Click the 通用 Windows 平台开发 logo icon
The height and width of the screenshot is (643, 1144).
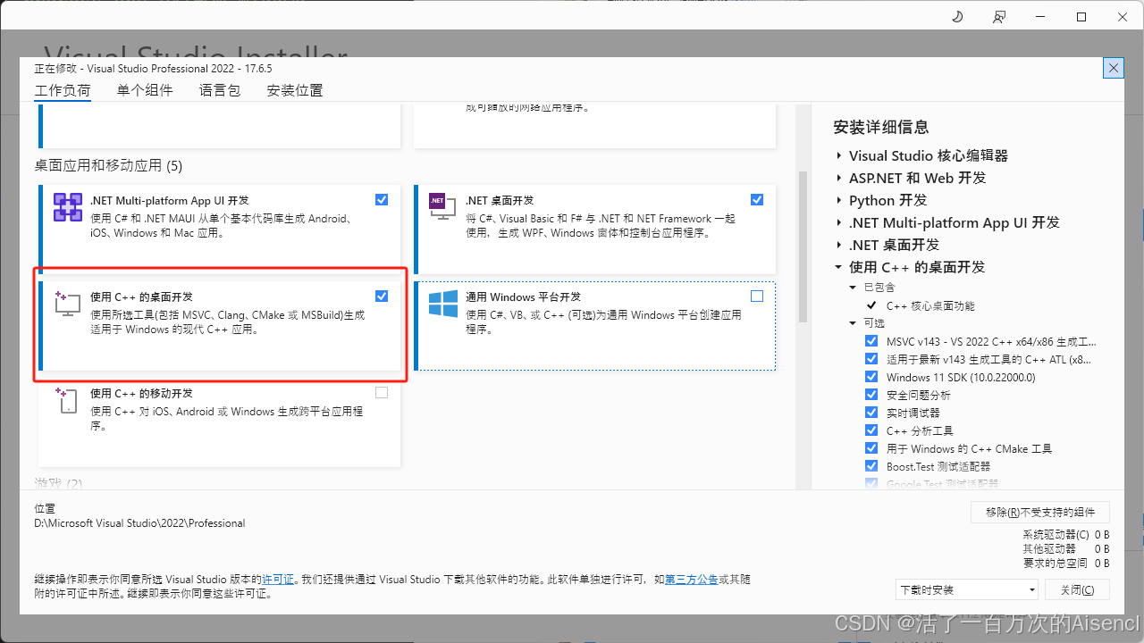(443, 304)
